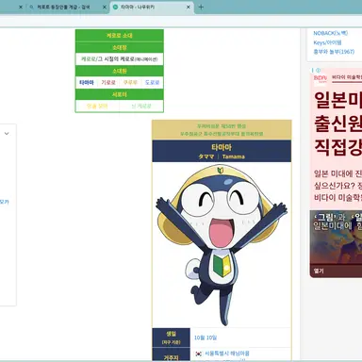
Task: Open the 기로로 squad member link
Action: (x=108, y=83)
